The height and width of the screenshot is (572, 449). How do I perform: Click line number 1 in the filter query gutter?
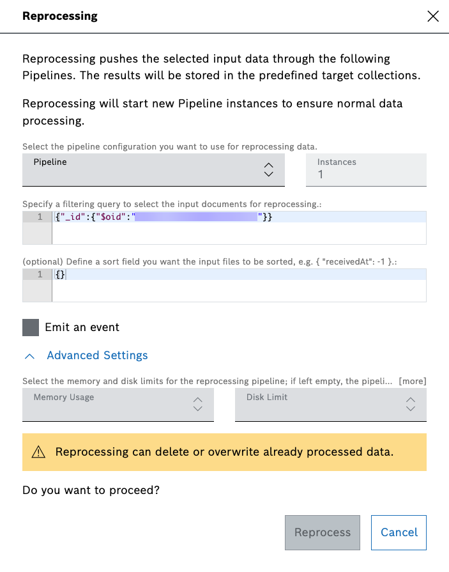click(x=39, y=217)
